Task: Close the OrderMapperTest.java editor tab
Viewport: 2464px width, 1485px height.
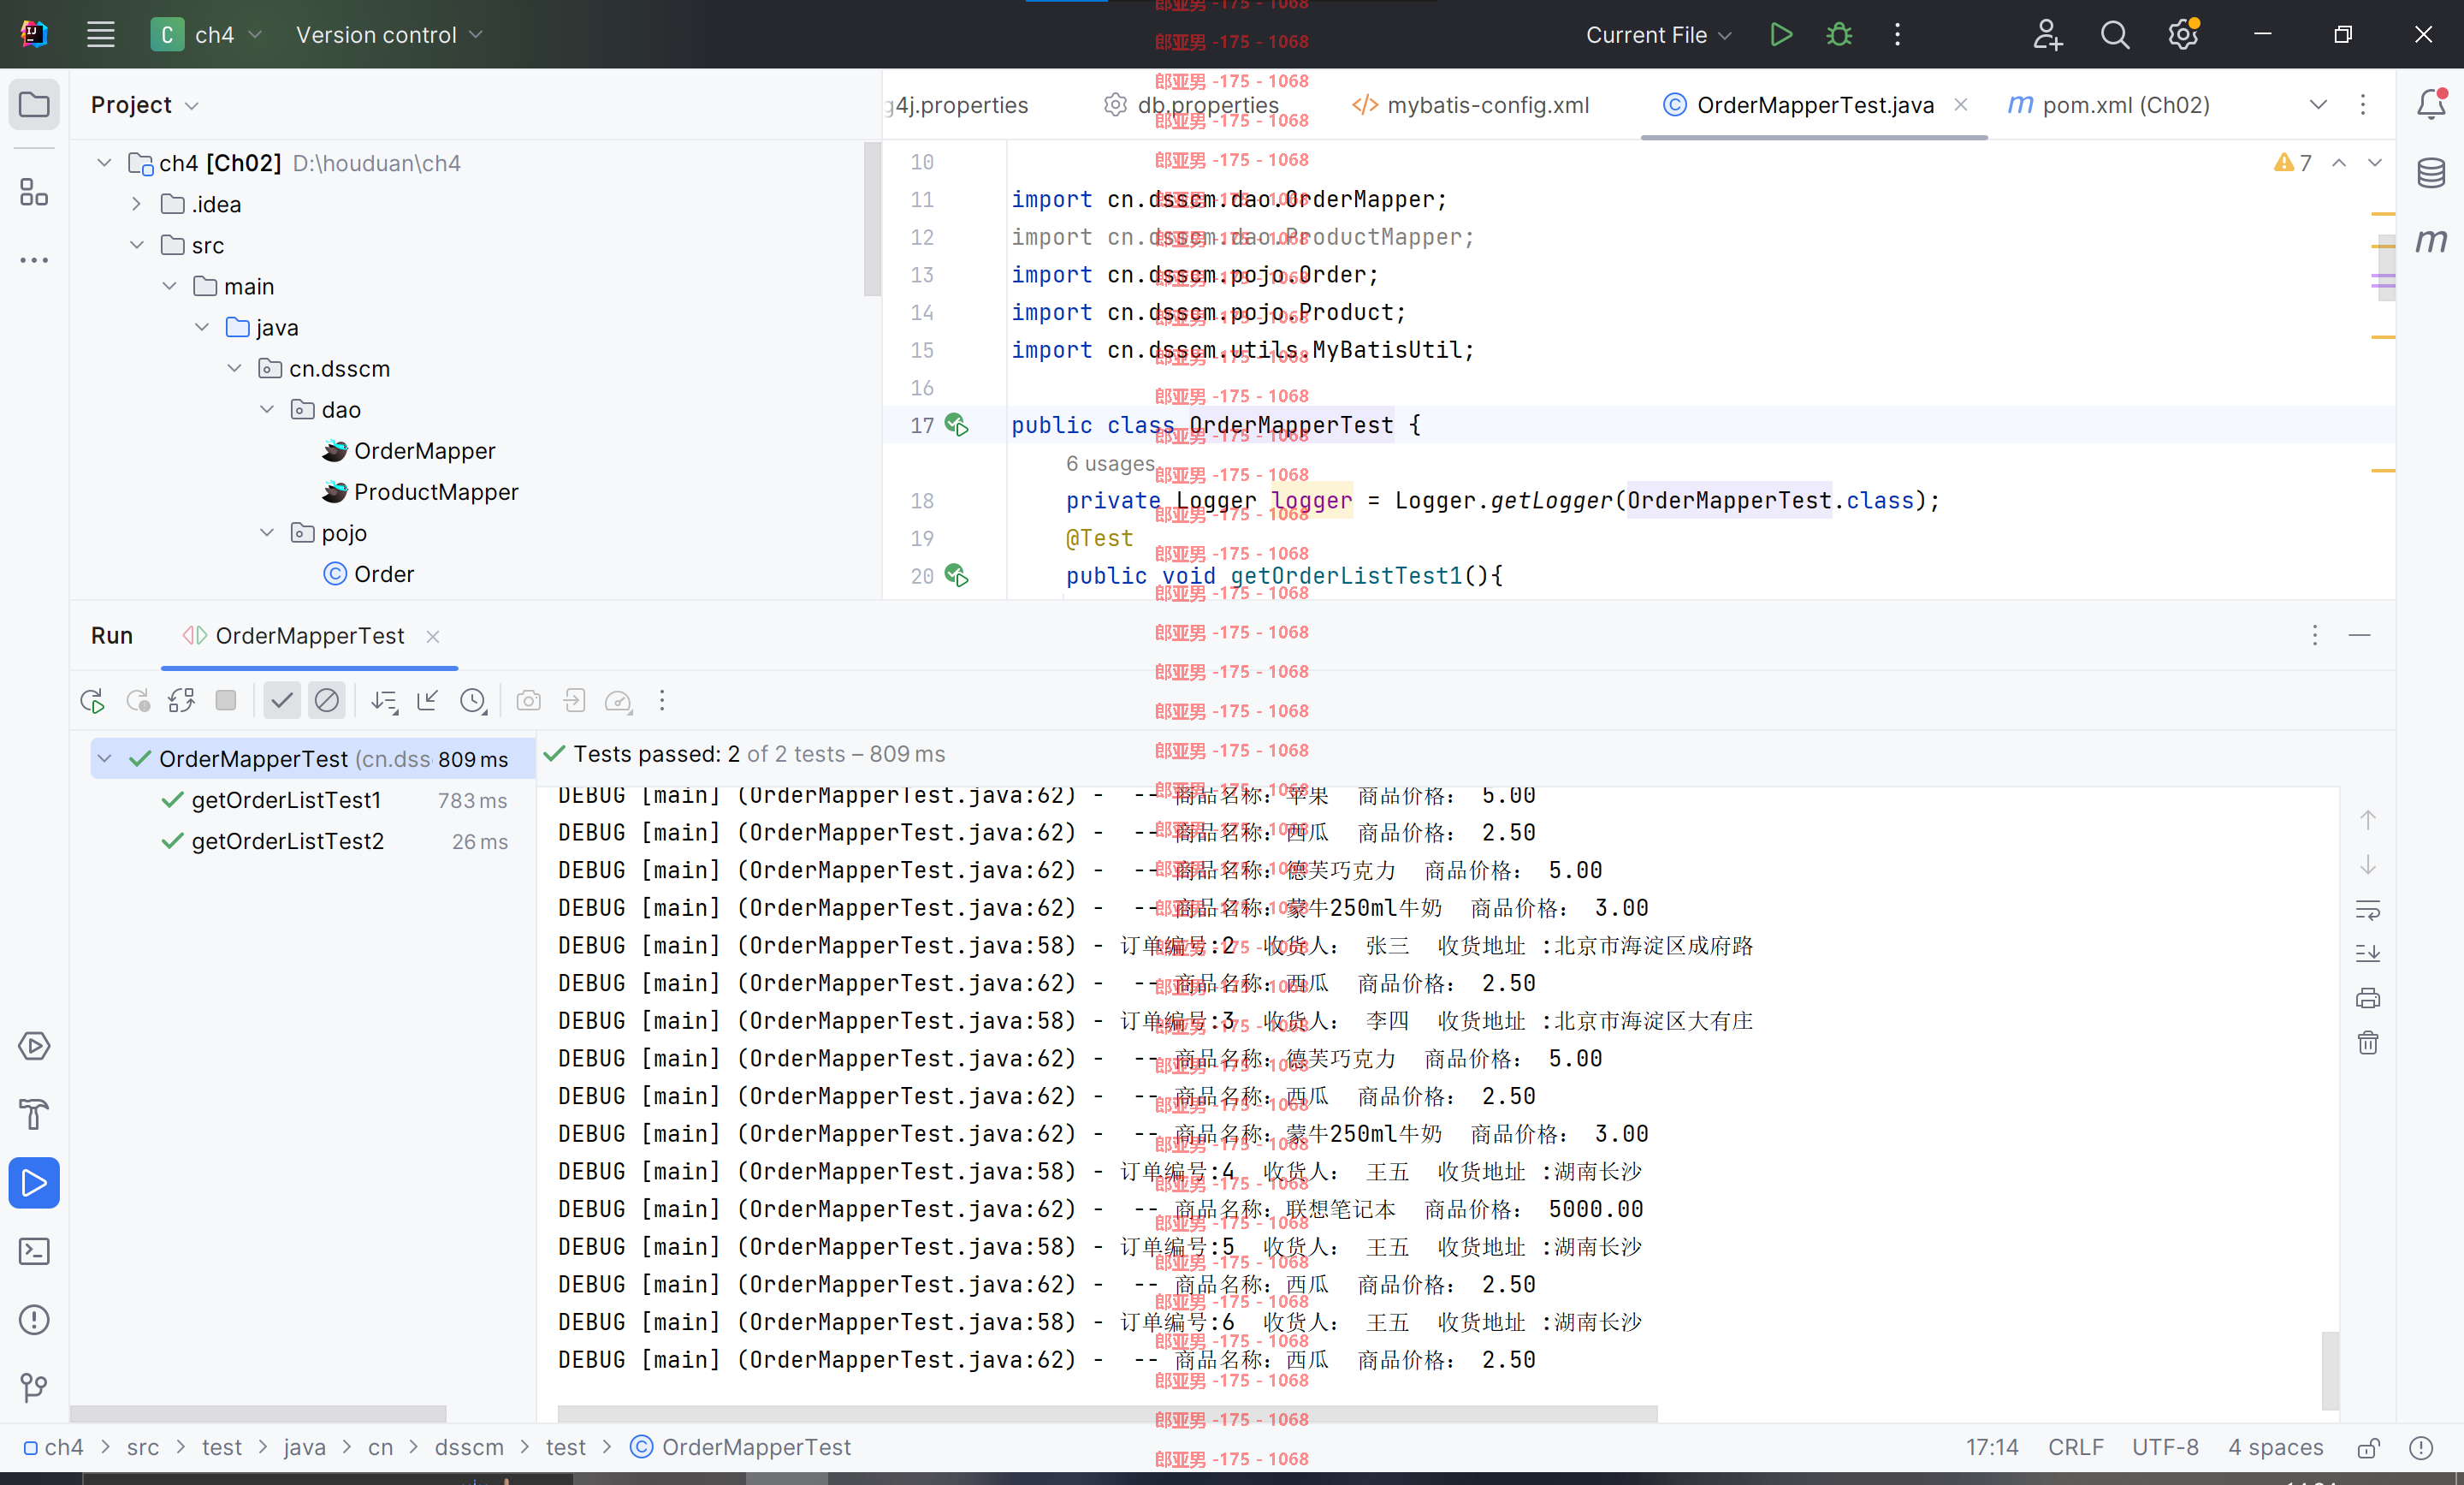Action: [x=1961, y=104]
